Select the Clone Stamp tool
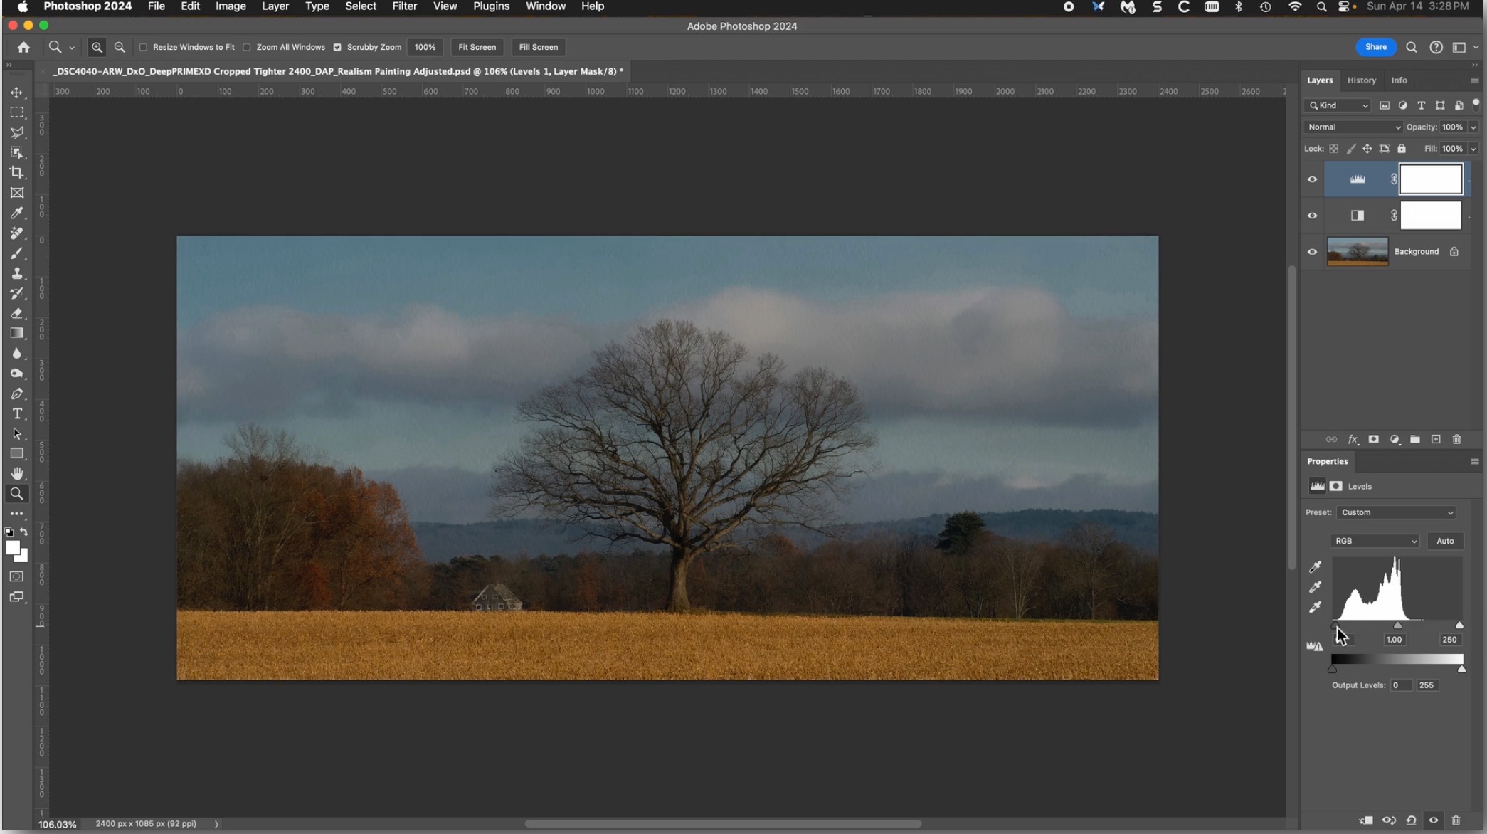Screen dimensions: 1487x834 coord(18,273)
